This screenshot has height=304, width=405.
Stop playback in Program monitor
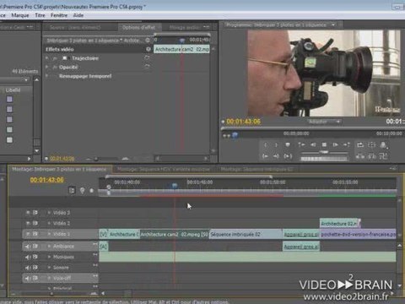click(324, 144)
